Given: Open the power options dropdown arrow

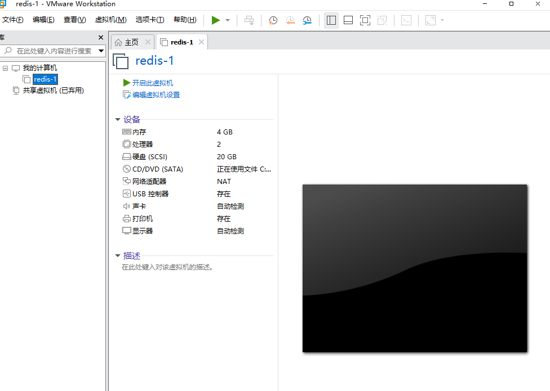Looking at the screenshot, I should point(228,20).
